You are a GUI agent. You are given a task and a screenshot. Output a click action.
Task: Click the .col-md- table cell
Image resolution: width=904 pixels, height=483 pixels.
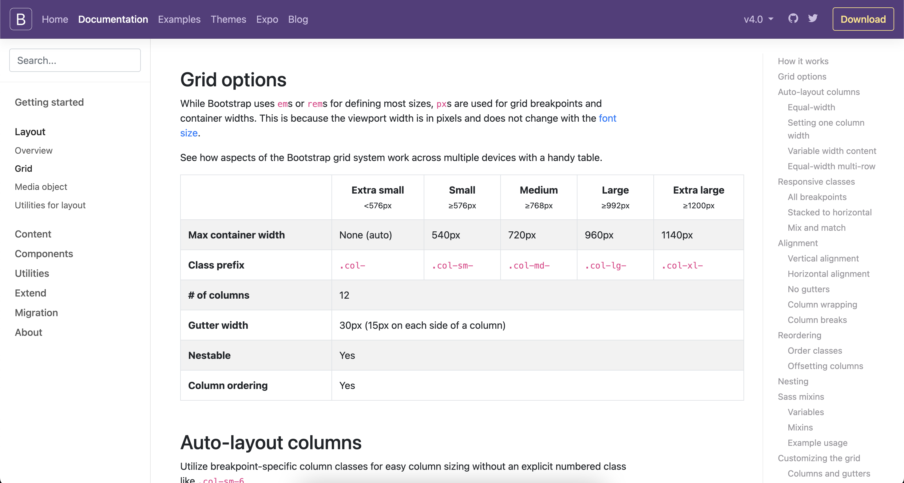[x=539, y=265]
